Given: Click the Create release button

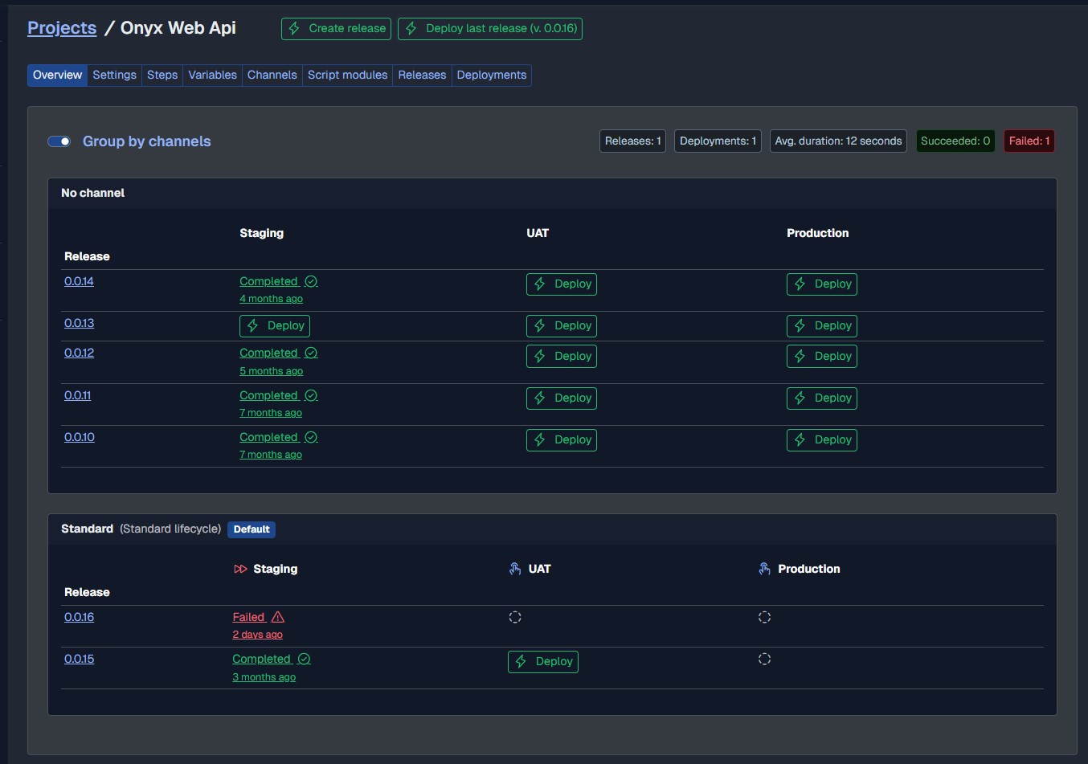Looking at the screenshot, I should click(x=336, y=28).
